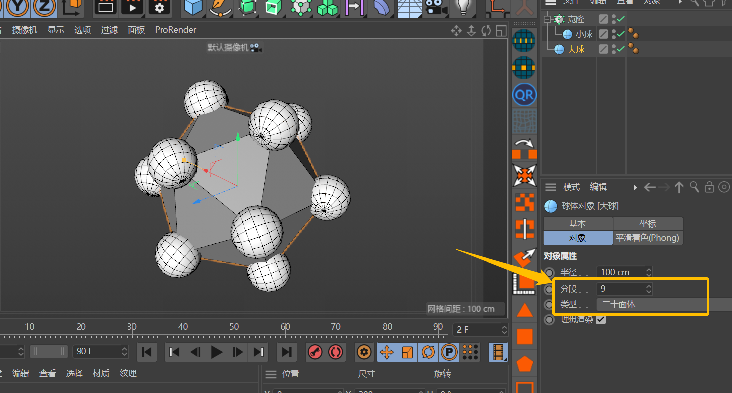This screenshot has height=393, width=732.
Task: Toggle the visibility dots of 大球
Action: point(614,49)
